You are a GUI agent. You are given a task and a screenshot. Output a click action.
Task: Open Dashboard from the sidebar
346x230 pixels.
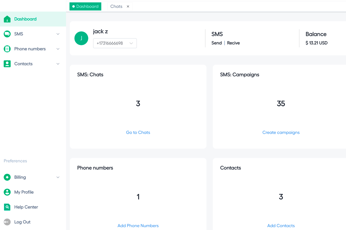[33, 19]
